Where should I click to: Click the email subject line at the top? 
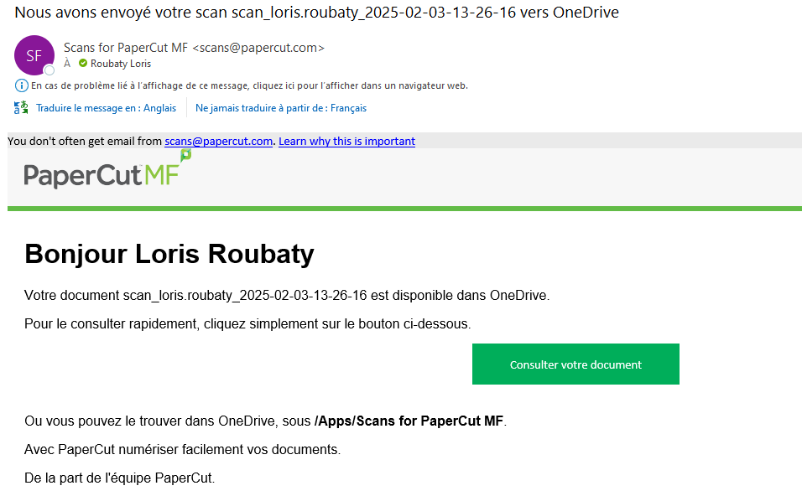[x=316, y=13]
